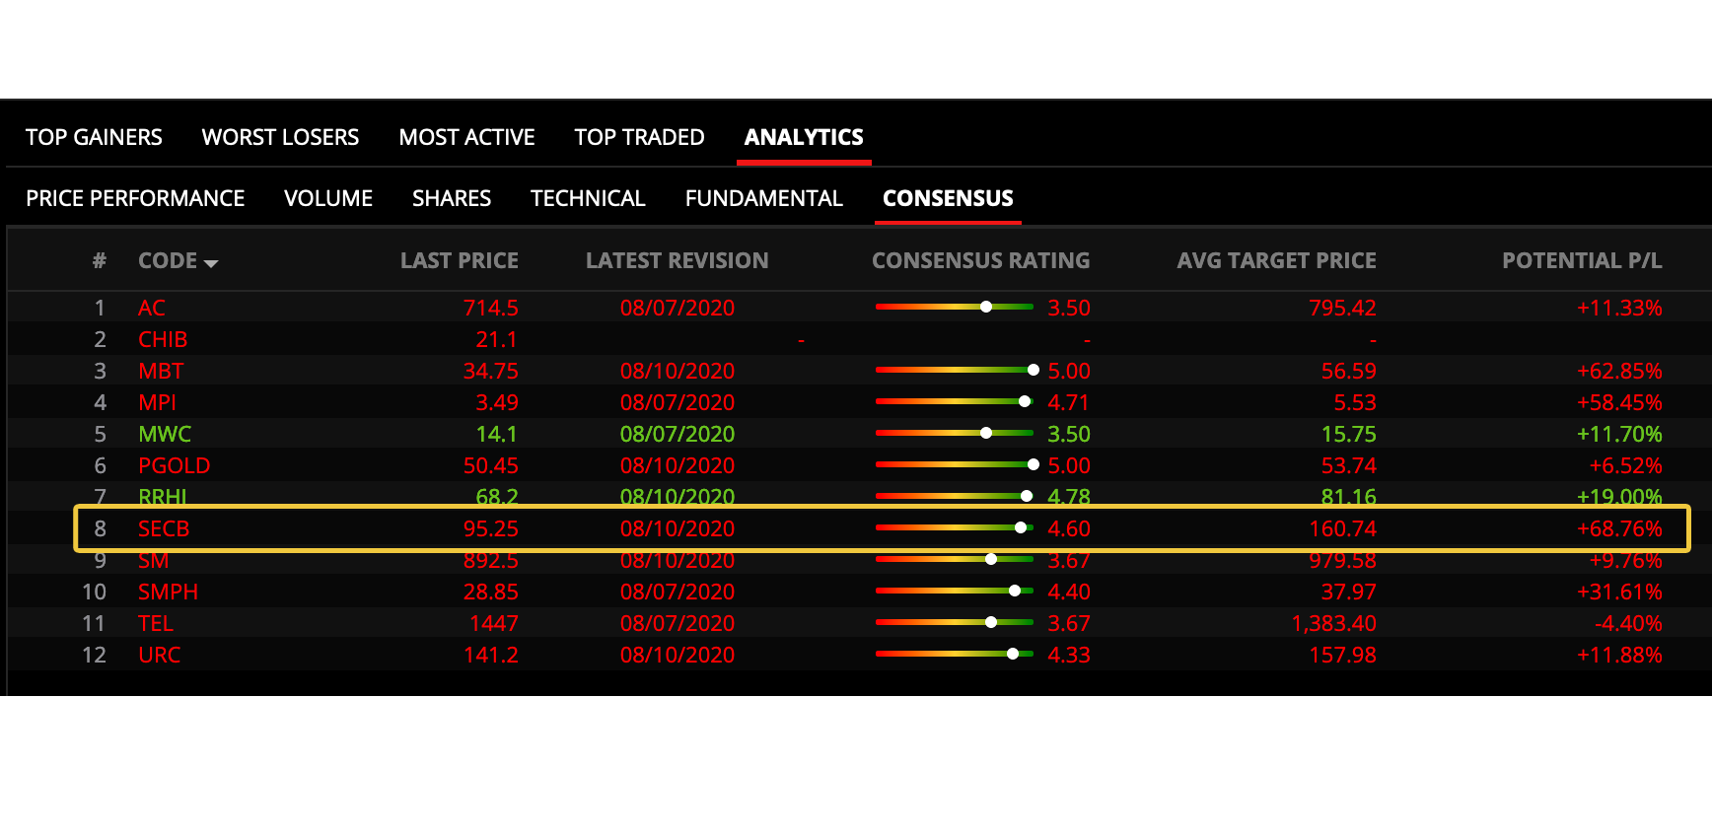
Task: Sort by Consensus Rating header
Action: coord(980,260)
